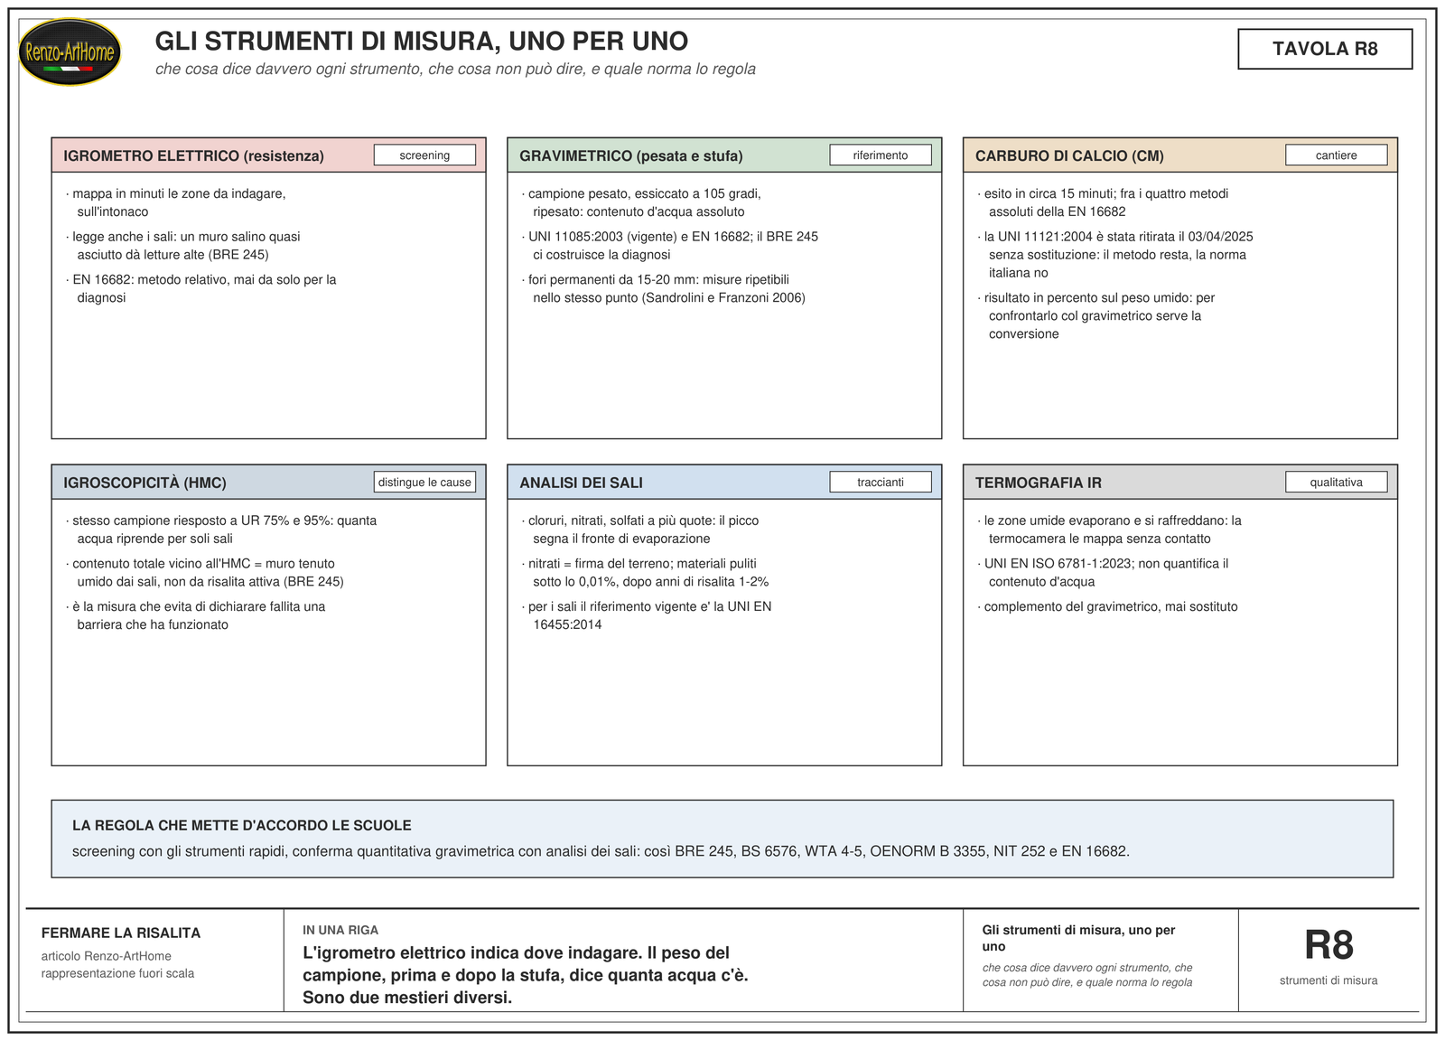Click the bullet 'cloruri, nitrati, solfati a più quote'

pyautogui.click(x=640, y=530)
